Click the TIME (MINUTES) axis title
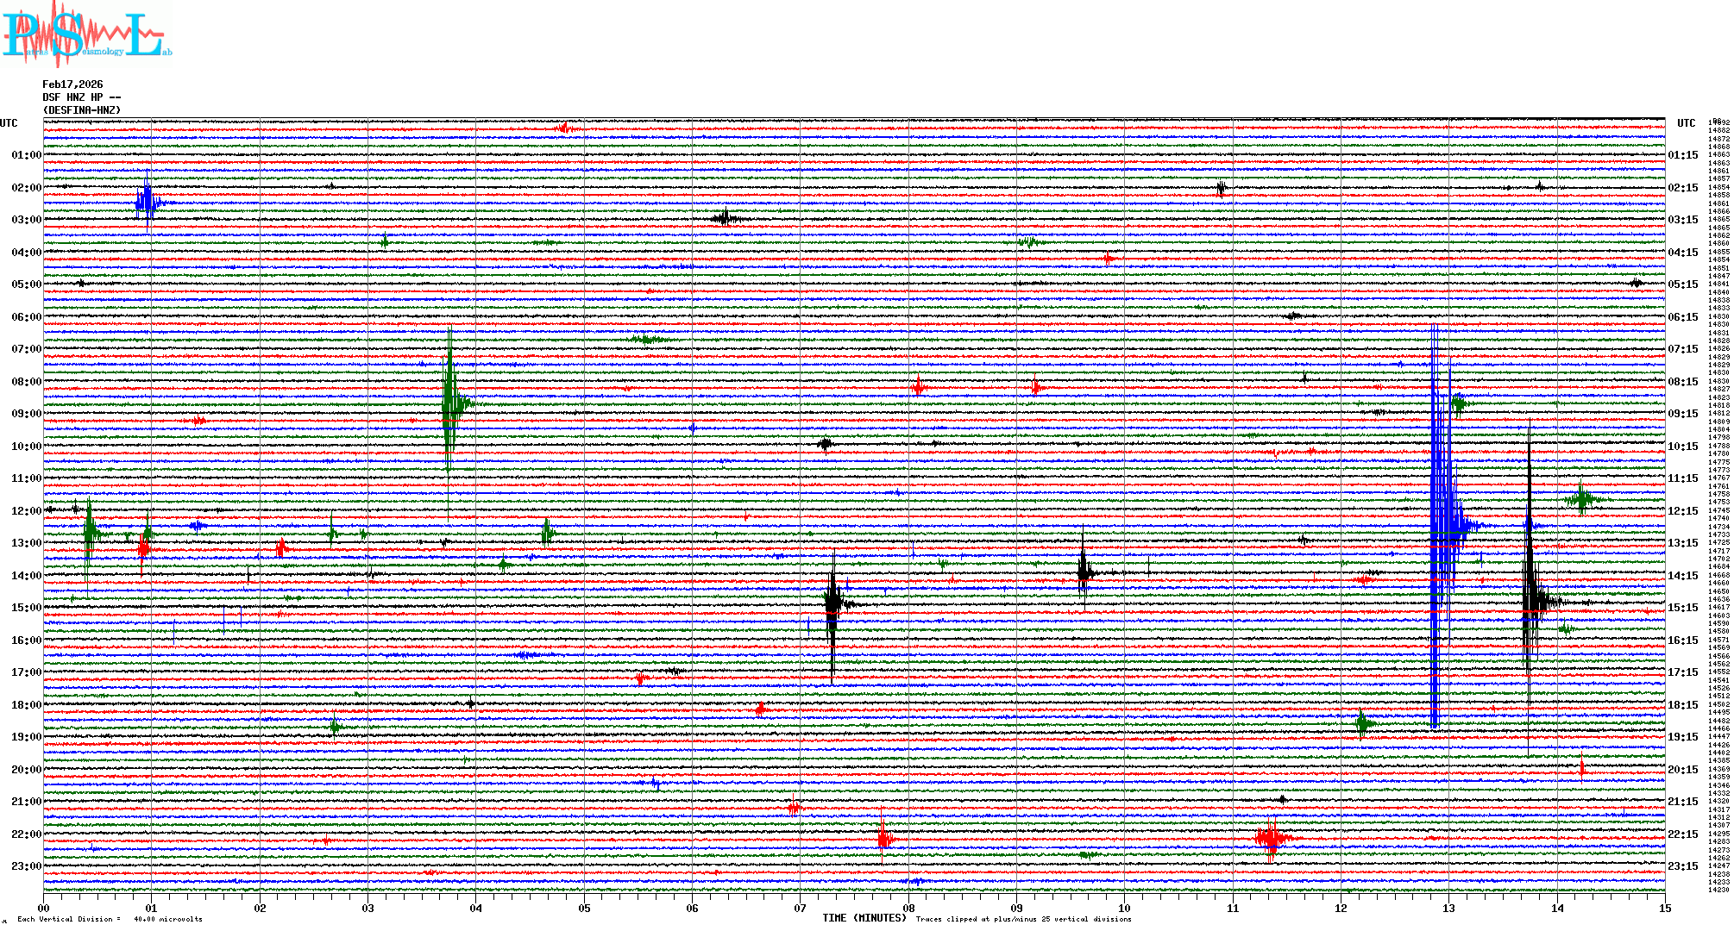Screen dimensions: 1734x931 click(864, 918)
